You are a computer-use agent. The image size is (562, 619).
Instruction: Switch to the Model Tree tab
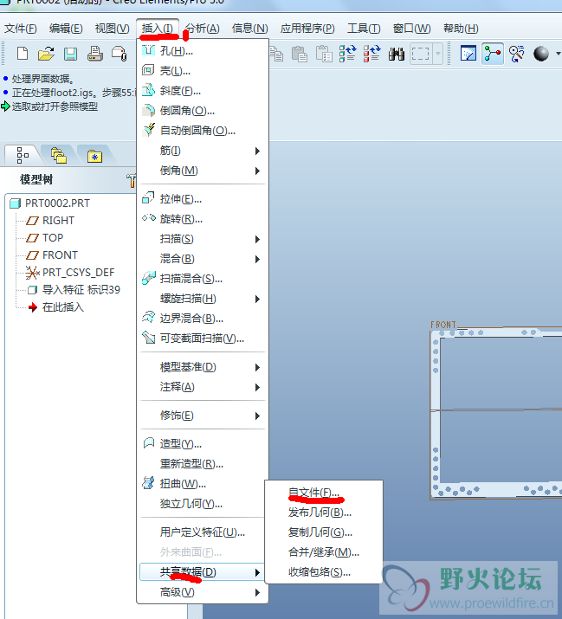point(23,155)
